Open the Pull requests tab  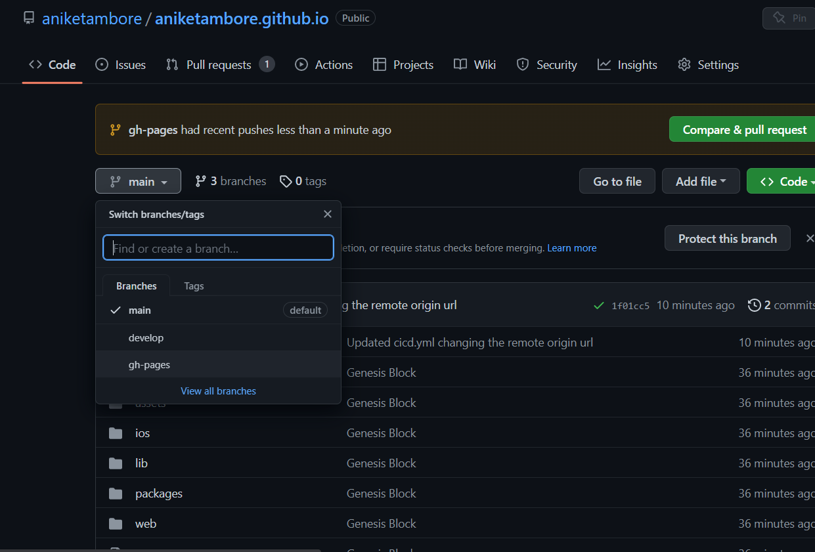220,64
